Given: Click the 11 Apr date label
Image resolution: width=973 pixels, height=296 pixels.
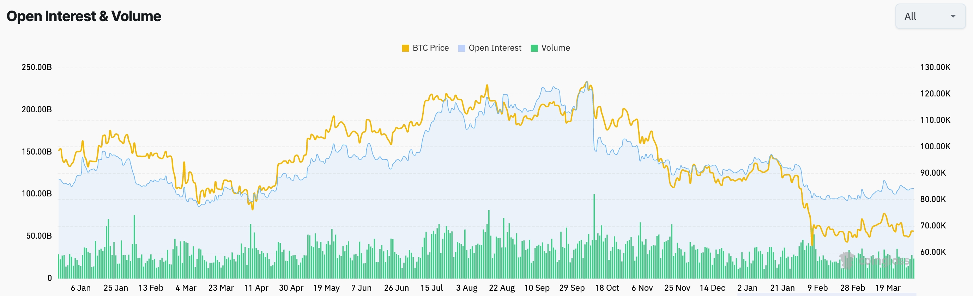Looking at the screenshot, I should pyautogui.click(x=256, y=288).
